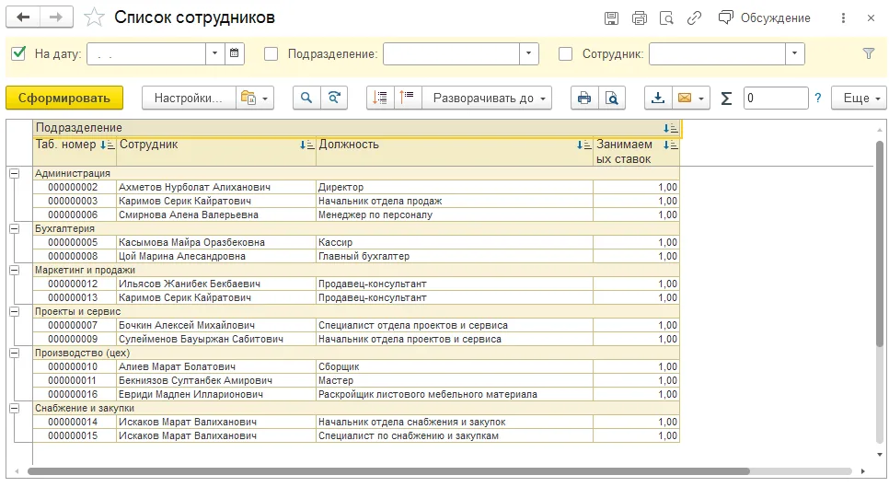Collapse the Снабжение и закупки group

click(14, 408)
